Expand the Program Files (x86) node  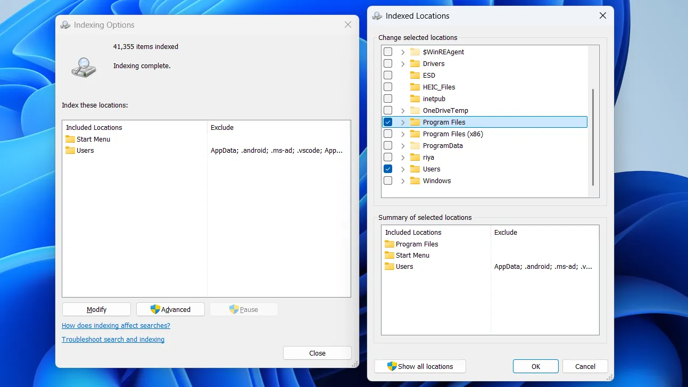(403, 134)
